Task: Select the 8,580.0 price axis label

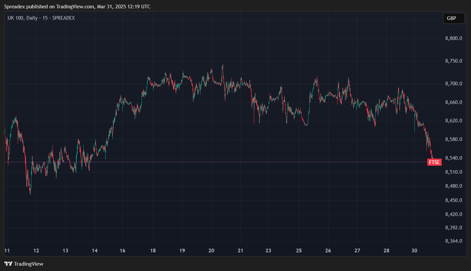Action: click(x=454, y=139)
